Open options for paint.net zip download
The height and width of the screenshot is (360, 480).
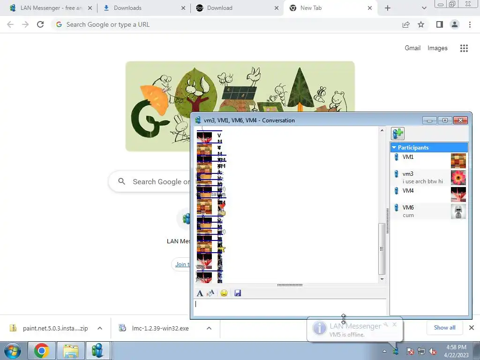[100, 328]
